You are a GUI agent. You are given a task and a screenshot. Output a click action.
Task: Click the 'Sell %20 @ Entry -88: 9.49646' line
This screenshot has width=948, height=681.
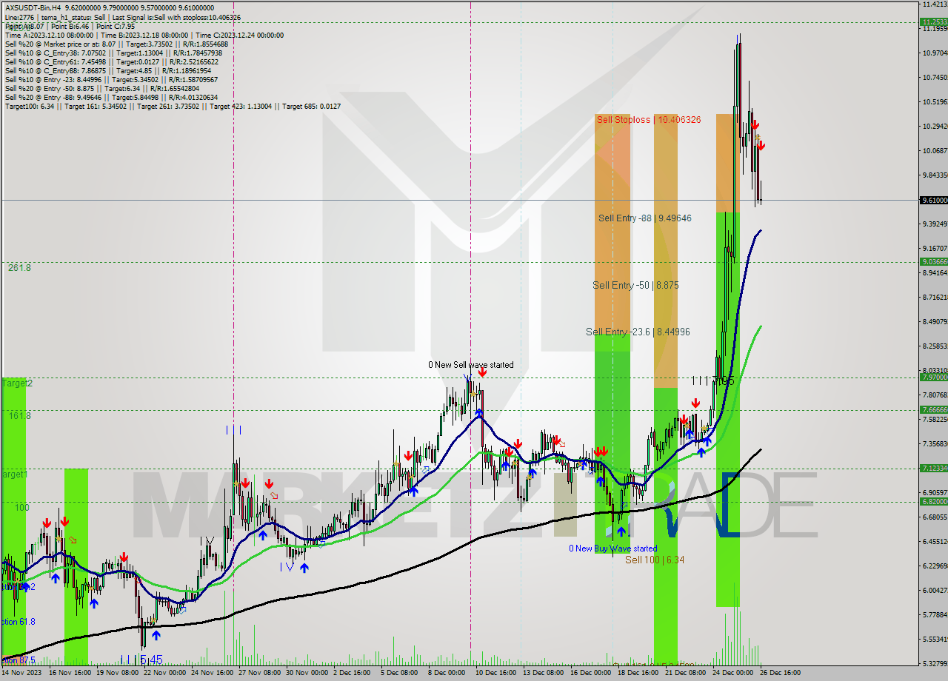click(x=111, y=97)
